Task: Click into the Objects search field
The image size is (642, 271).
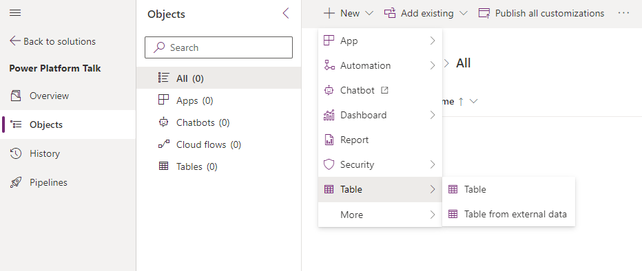Action: pos(218,47)
